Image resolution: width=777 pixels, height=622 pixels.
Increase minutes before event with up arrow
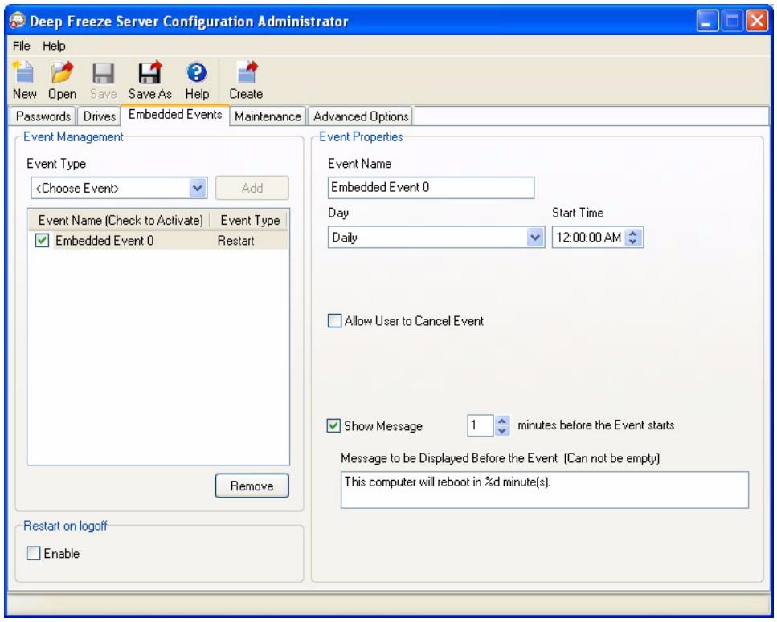[x=502, y=421]
